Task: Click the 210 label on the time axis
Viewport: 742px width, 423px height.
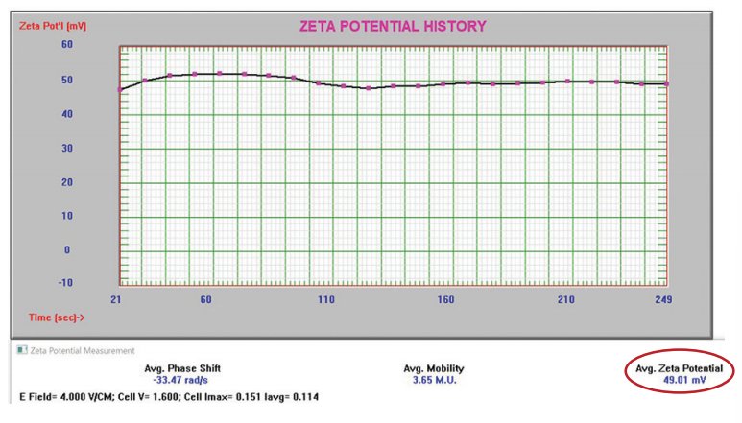Action: click(x=565, y=300)
